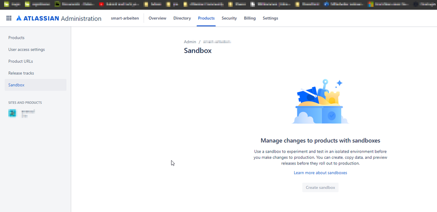Click 'Manage changes to products with sandboxes' heading
Viewport: 437px width, 212px height.
(x=320, y=140)
